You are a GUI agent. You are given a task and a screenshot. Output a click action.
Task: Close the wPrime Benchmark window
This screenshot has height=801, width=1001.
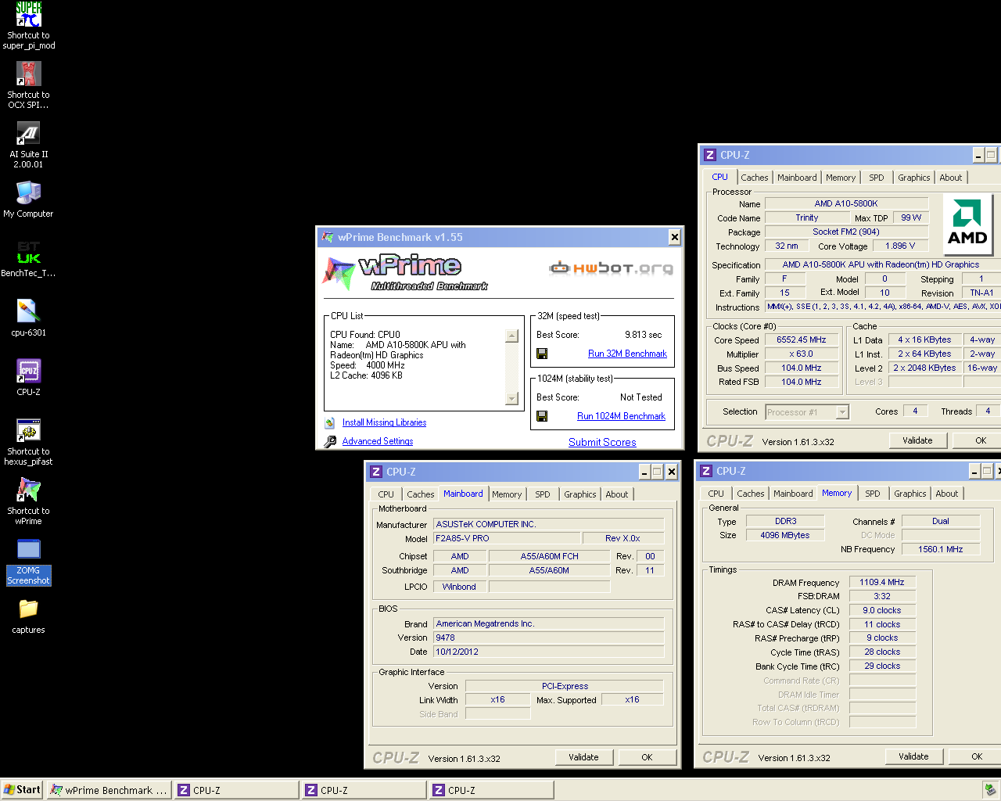674,237
